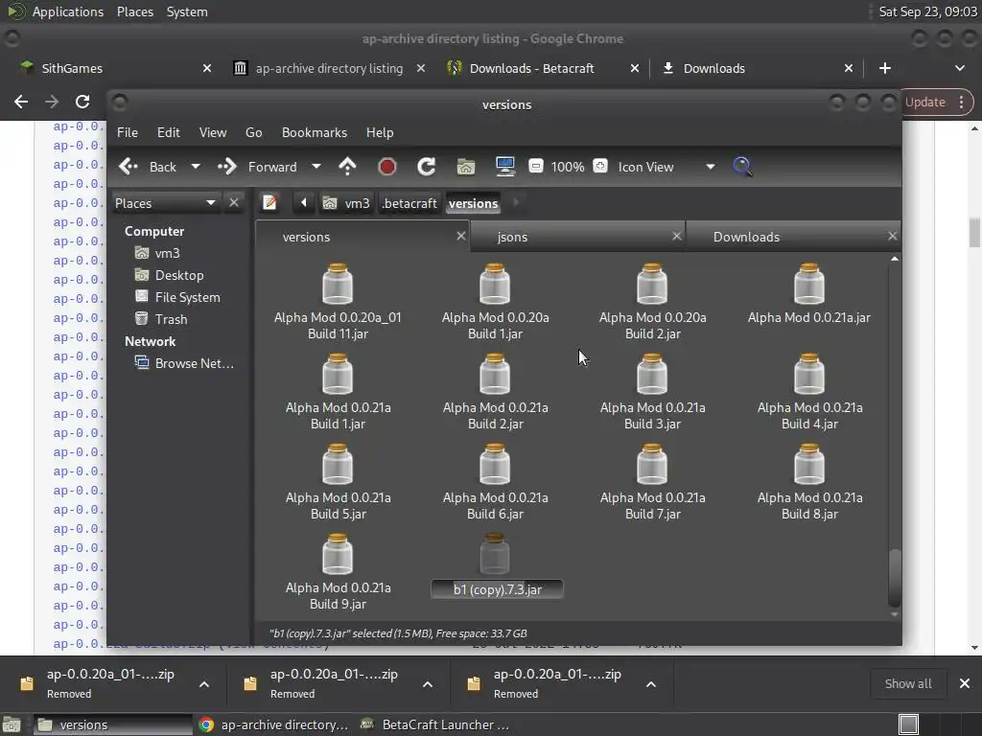982x736 pixels.
Task: Click the Up to parent folder arrow
Action: coord(347,167)
